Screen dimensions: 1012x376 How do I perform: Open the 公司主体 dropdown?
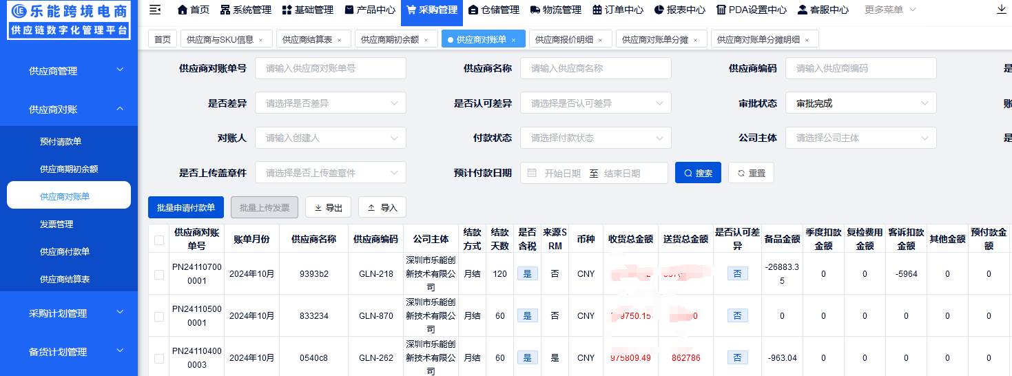[x=861, y=138]
